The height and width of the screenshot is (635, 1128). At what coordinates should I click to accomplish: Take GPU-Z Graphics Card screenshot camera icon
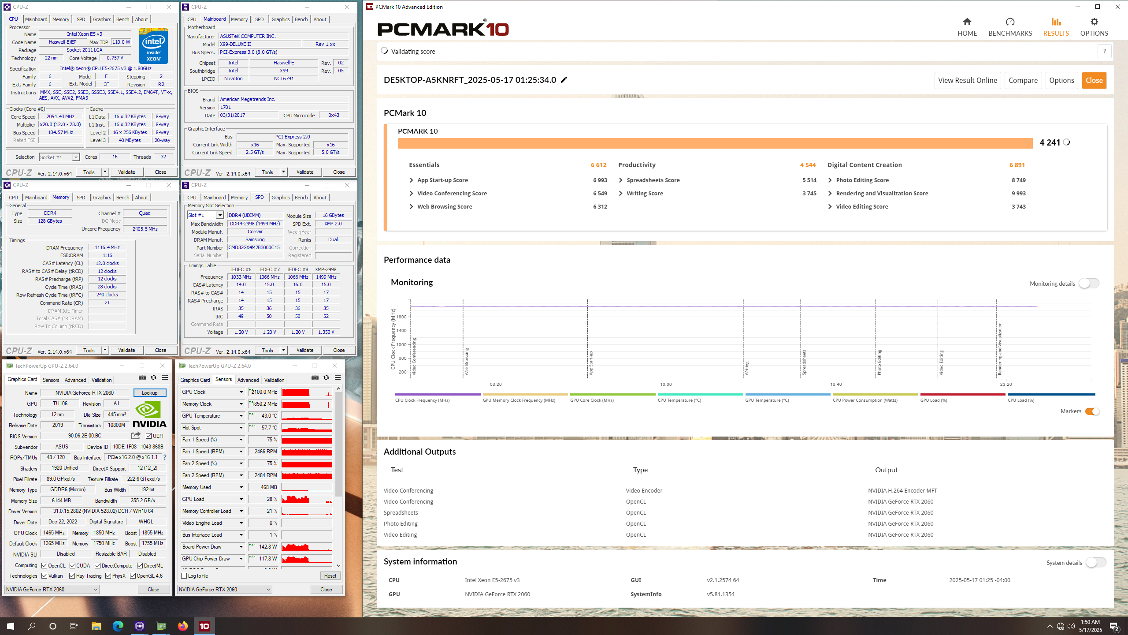pyautogui.click(x=142, y=377)
